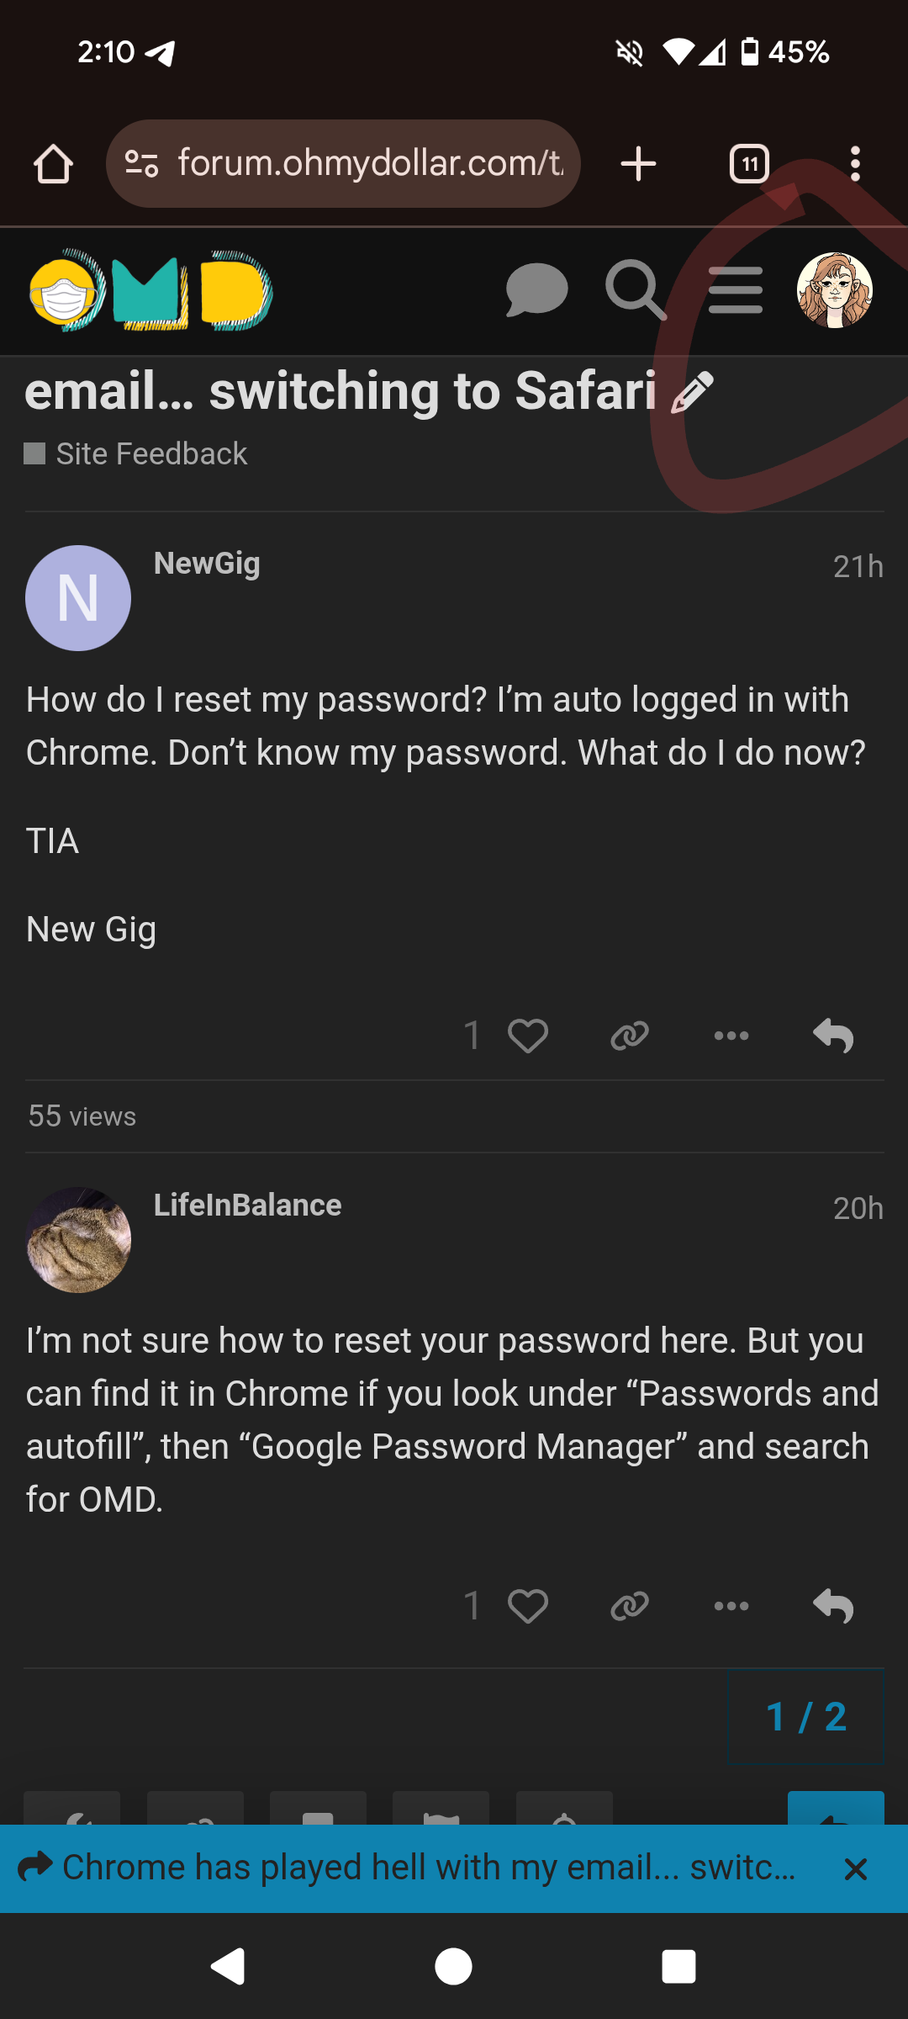The image size is (908, 2019).
Task: Open Chrome three-dot overflow menu
Action: [855, 164]
